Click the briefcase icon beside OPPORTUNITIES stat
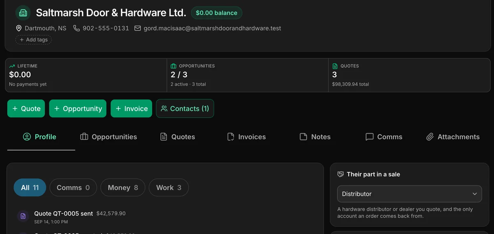This screenshot has width=494, height=234. click(173, 66)
